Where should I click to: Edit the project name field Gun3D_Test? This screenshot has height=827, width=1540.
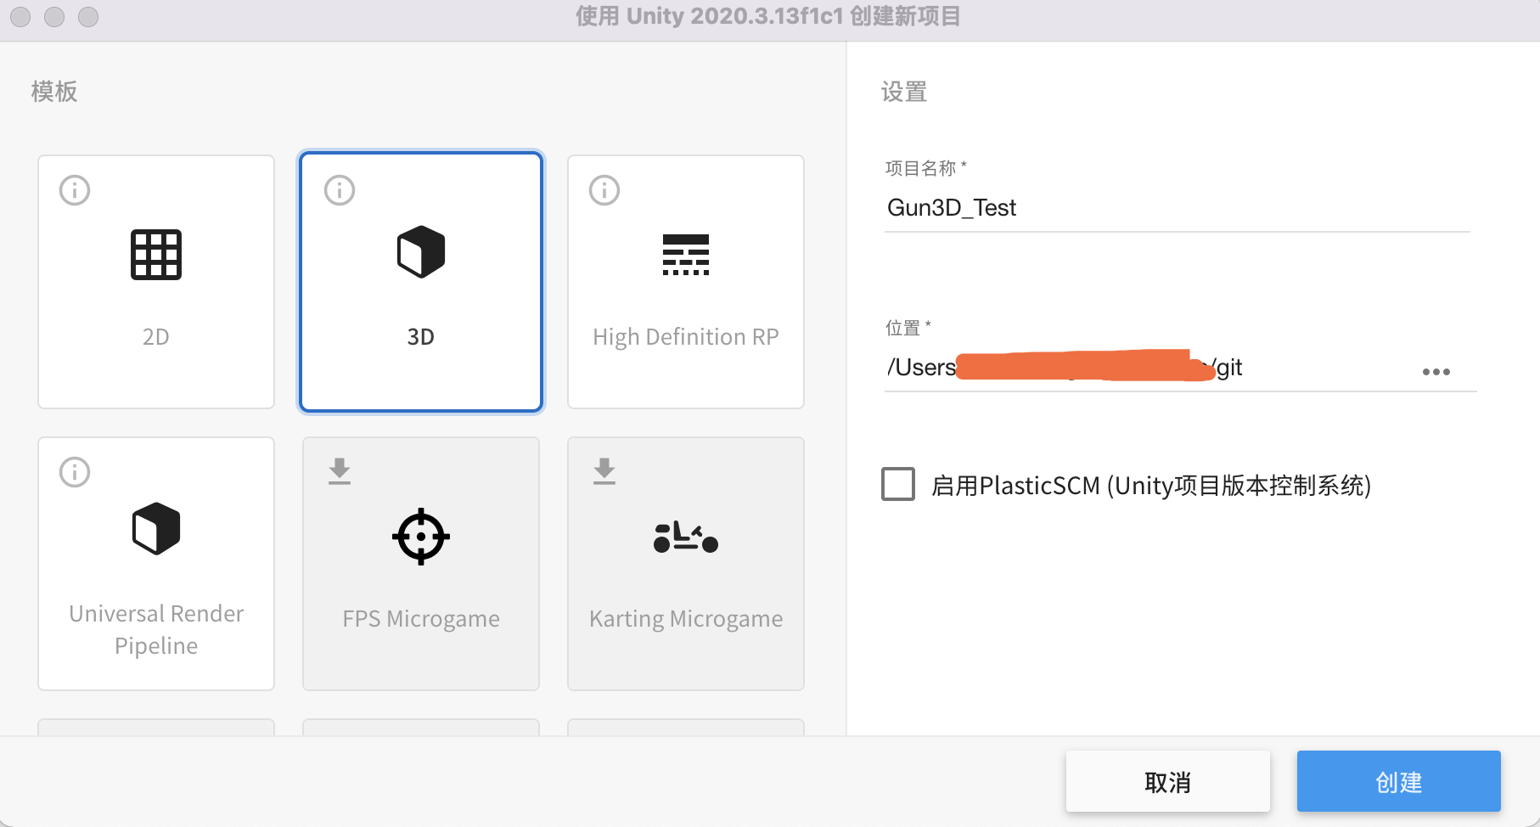1177,208
